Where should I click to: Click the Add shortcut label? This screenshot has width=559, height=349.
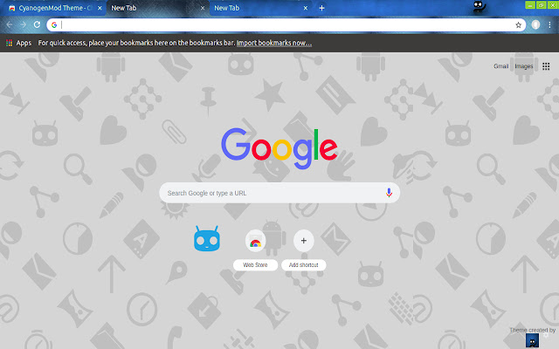coord(303,265)
